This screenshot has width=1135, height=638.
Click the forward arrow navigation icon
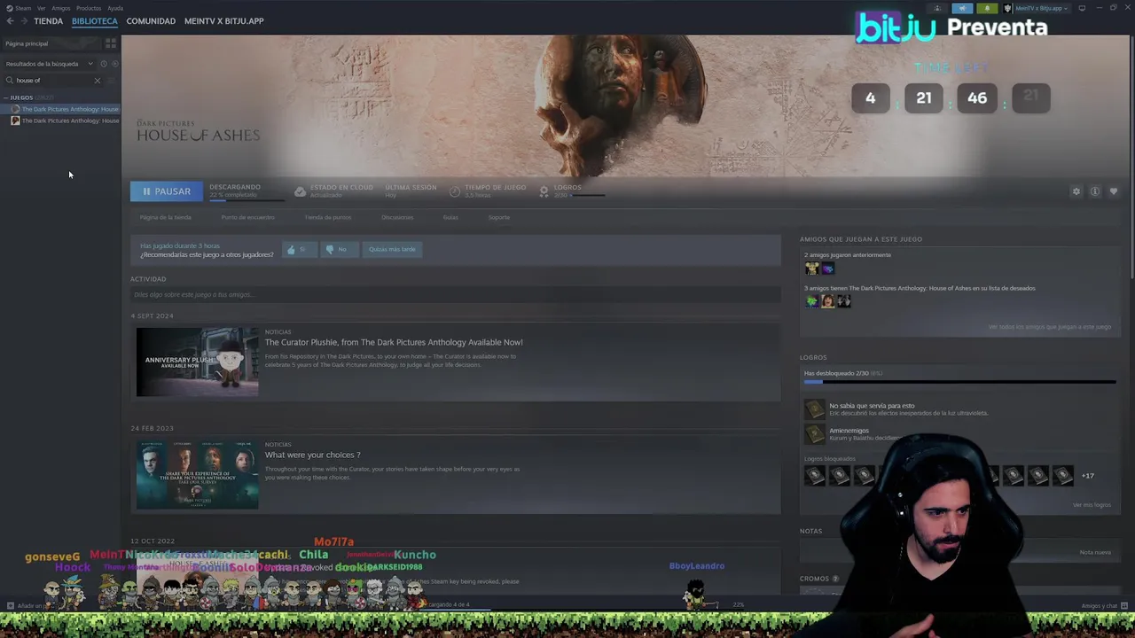tap(23, 20)
